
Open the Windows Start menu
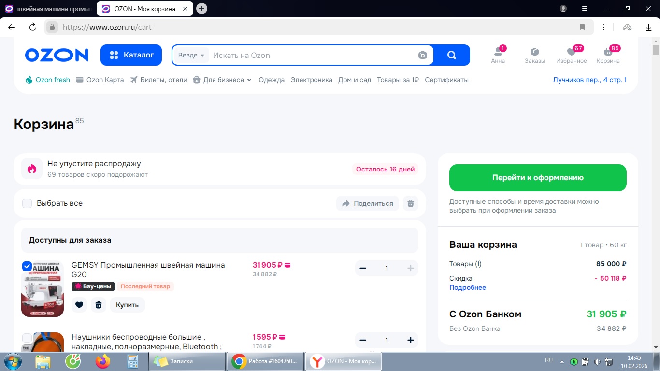[13, 361]
